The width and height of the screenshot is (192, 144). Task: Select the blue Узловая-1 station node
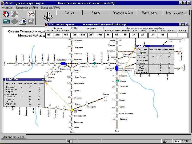click(117, 68)
